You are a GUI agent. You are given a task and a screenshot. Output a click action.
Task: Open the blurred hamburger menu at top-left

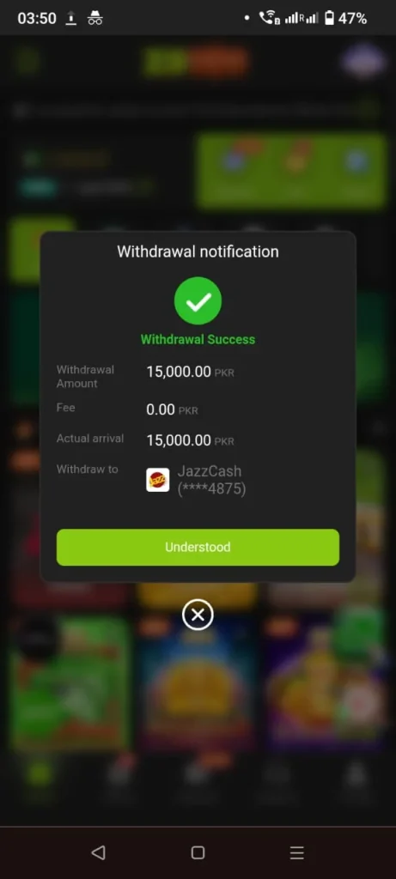26,61
